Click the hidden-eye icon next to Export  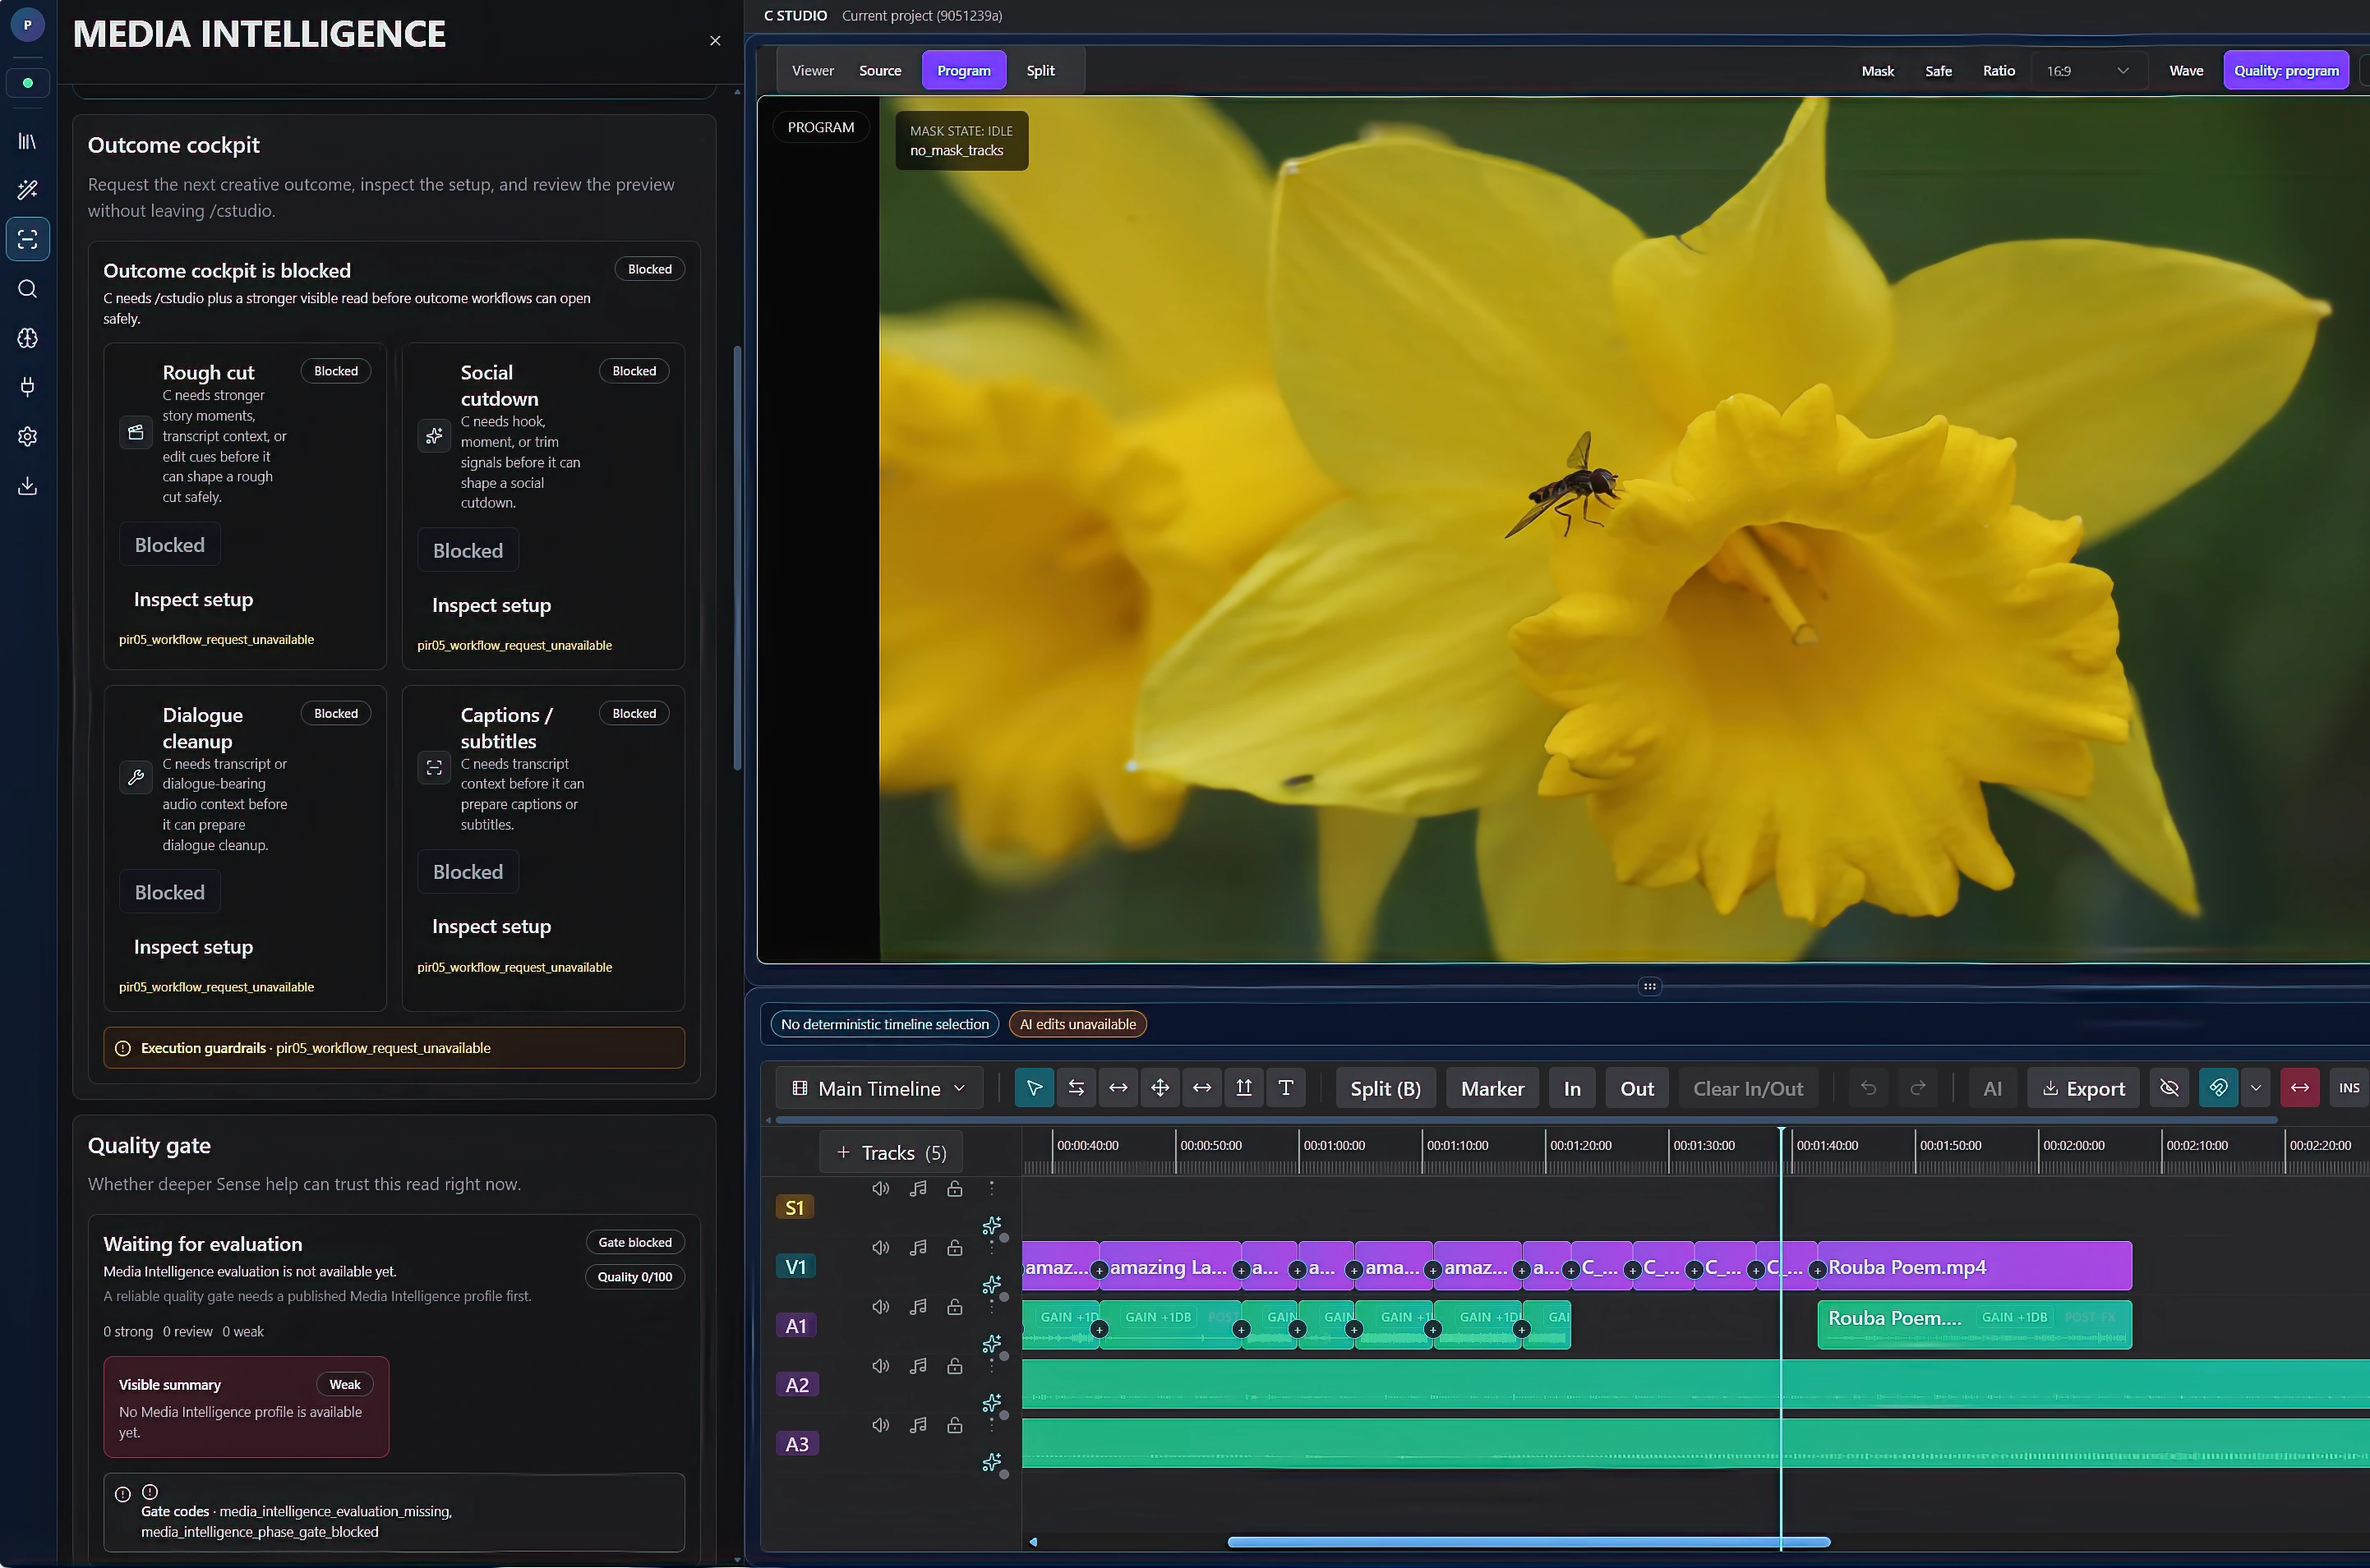point(2169,1088)
